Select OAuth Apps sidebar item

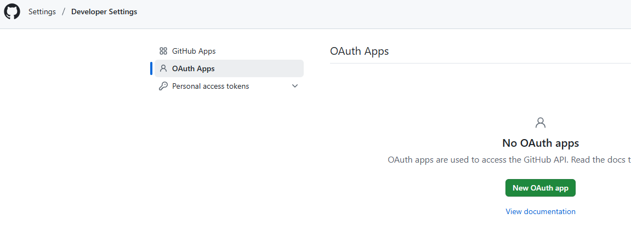click(229, 68)
